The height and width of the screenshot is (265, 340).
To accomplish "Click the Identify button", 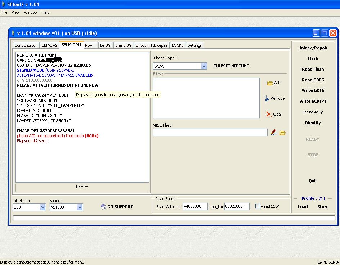I will [313, 123].
